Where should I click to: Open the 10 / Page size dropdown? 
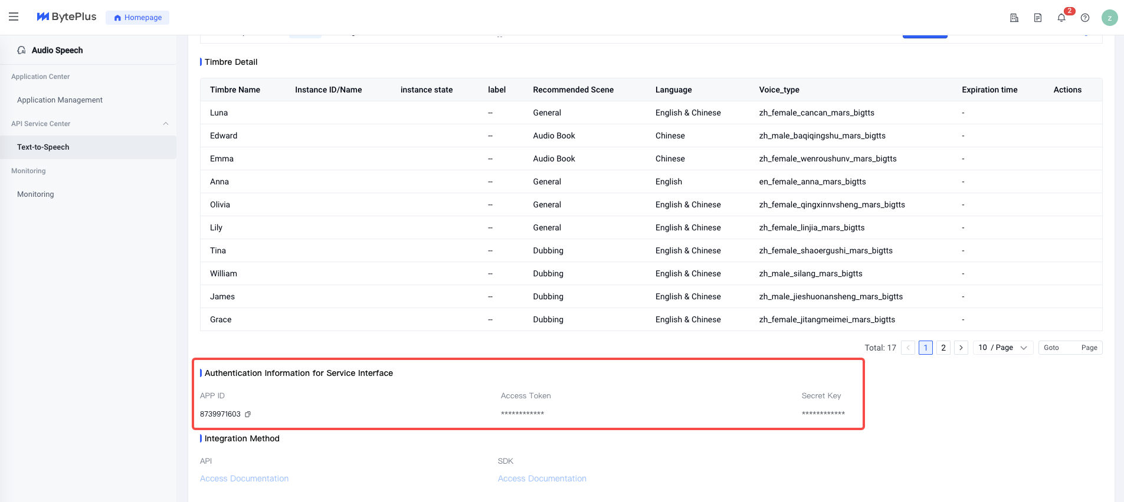coord(1002,348)
